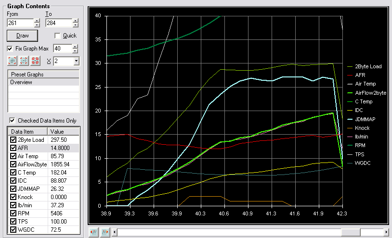Image resolution: width=392 pixels, height=238 pixels.
Task: Uncheck the WGDC data item checkbox
Action: click(x=13, y=229)
